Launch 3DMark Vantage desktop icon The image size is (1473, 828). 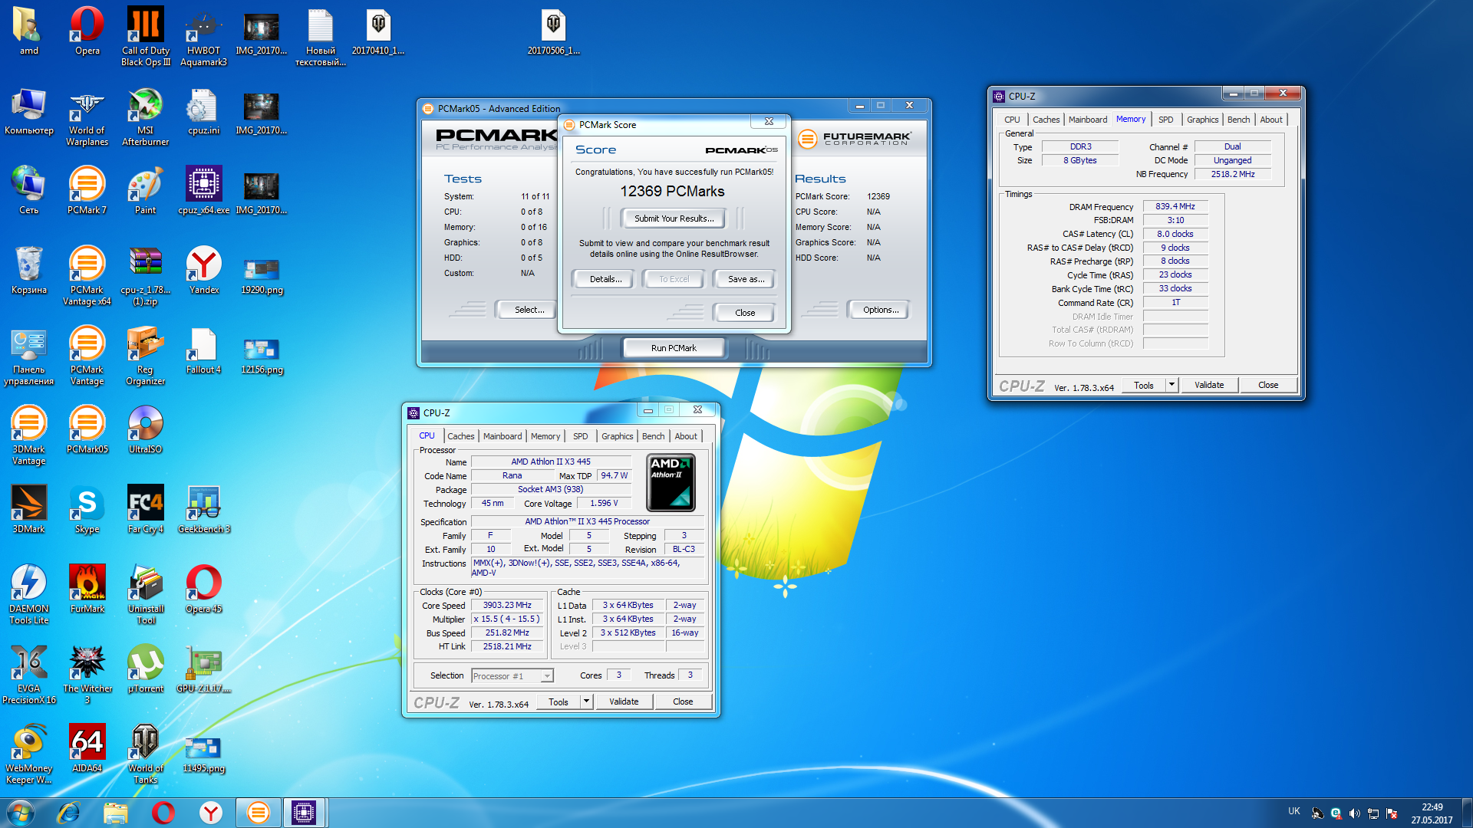click(28, 435)
